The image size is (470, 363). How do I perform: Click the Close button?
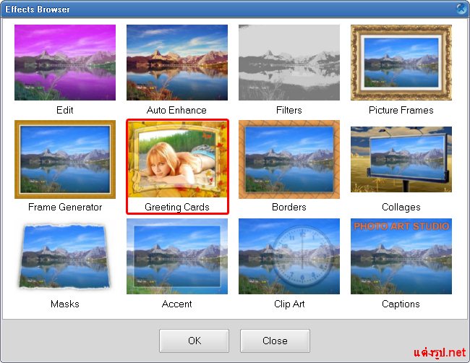[x=275, y=341]
